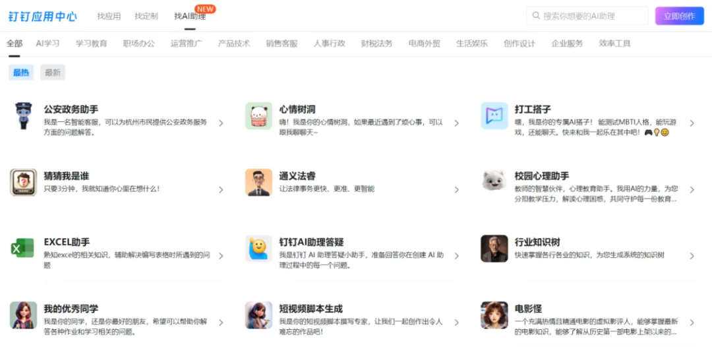This screenshot has height=347, width=712.
Task: Click the 行业知识树 elderly man avatar
Action: point(494,249)
